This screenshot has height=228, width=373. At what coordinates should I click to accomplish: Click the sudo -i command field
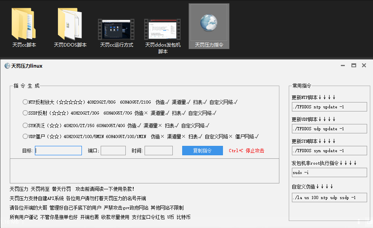click(329, 172)
